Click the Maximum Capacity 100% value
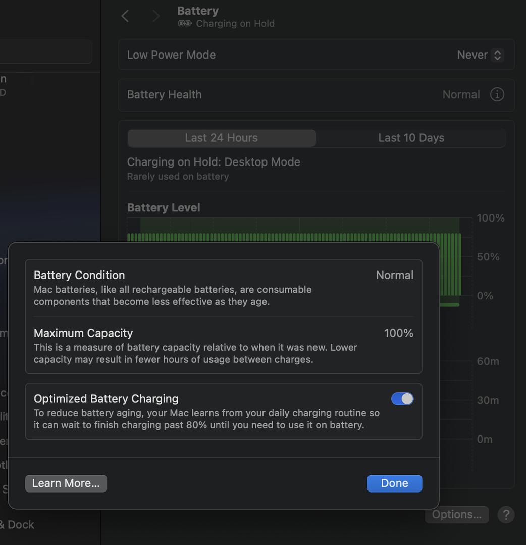526x545 pixels. pyautogui.click(x=398, y=333)
